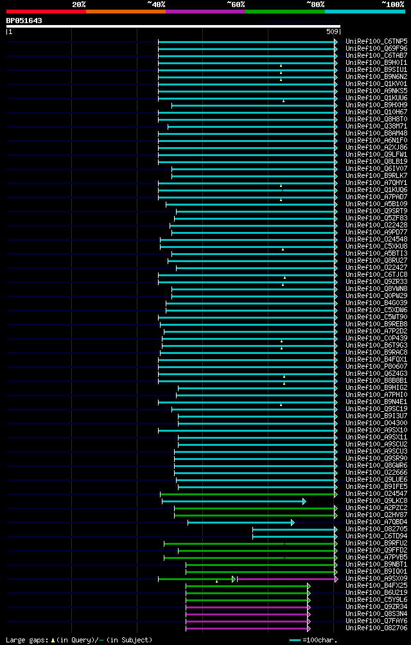Open the UniRef100_B9IFE5 hit link

pyautogui.click(x=376, y=488)
